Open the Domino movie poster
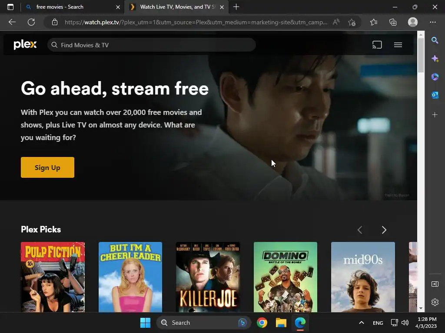Image resolution: width=445 pixels, height=333 pixels. point(285,277)
